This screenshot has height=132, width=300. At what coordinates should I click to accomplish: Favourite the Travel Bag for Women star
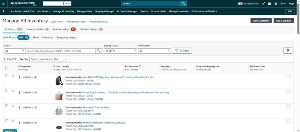(13, 91)
